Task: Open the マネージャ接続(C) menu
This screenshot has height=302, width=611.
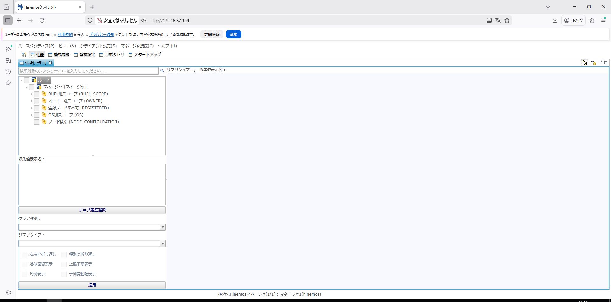Action: 137,46
